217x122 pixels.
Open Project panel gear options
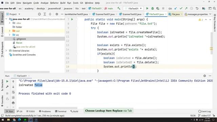[57, 14]
